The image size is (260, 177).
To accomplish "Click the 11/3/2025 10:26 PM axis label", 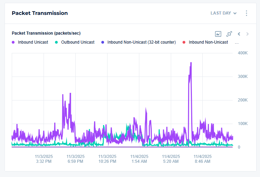I will pyautogui.click(x=107, y=159).
